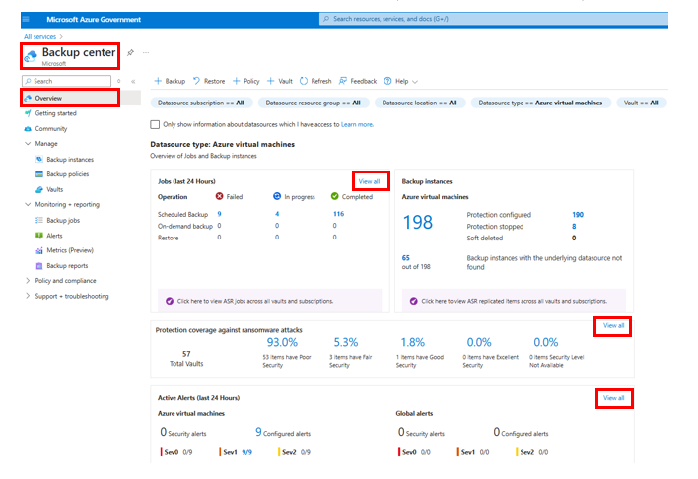Viewport: 698px width, 479px height.
Task: Open 116 completed scheduled backups
Action: pos(338,214)
